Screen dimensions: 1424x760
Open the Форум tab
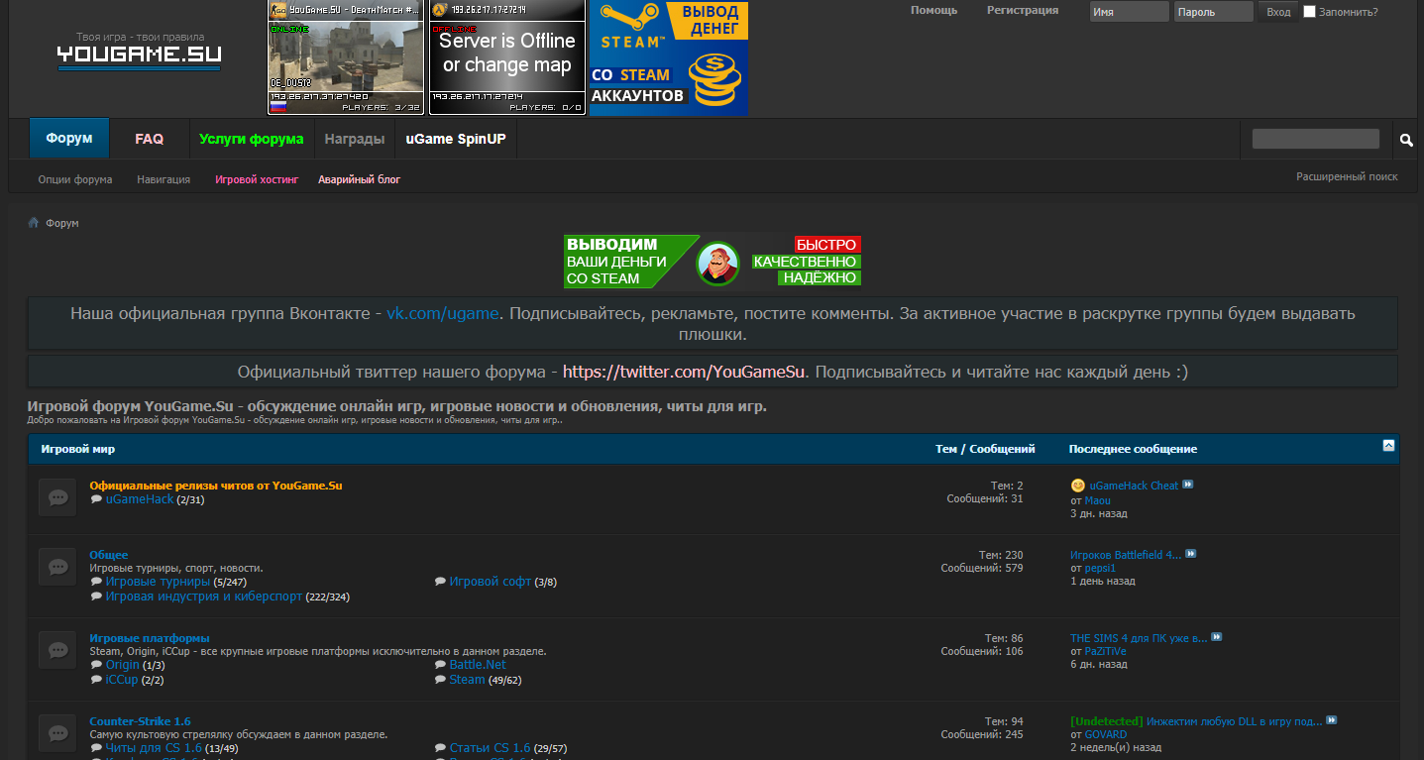pos(69,139)
